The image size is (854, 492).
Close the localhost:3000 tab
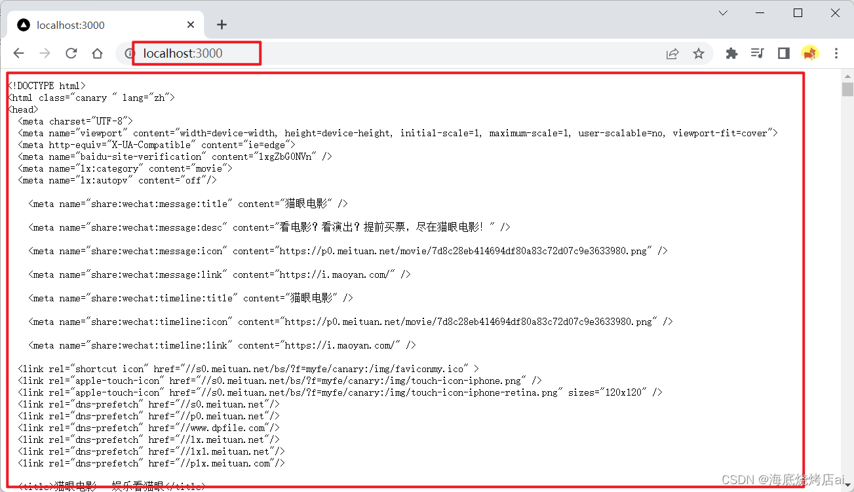pyautogui.click(x=191, y=25)
